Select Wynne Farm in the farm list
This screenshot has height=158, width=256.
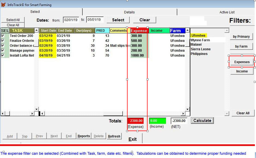coord(200,40)
